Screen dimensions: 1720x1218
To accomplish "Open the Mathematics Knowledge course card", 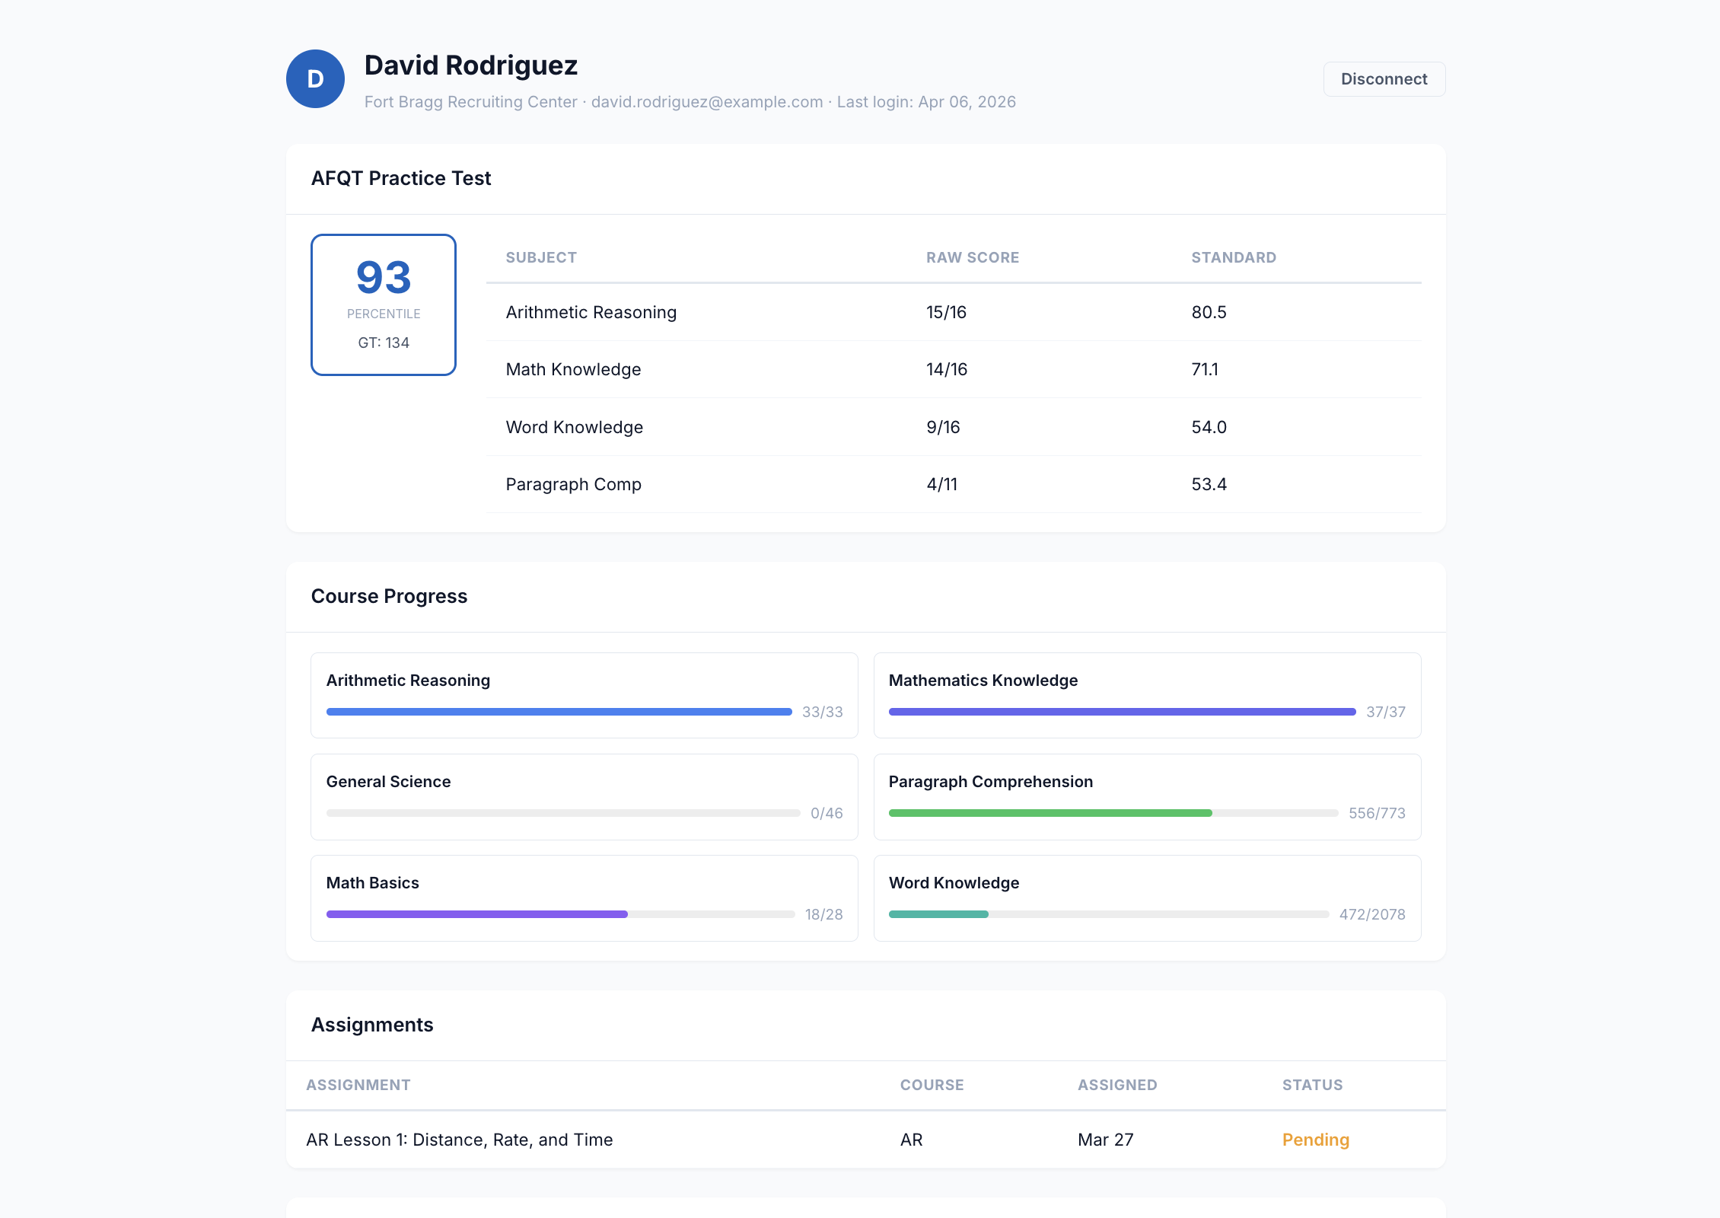I will coord(1147,695).
